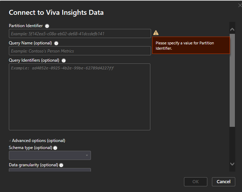This screenshot has width=242, height=192.
Task: Click the OK button
Action: (196, 182)
